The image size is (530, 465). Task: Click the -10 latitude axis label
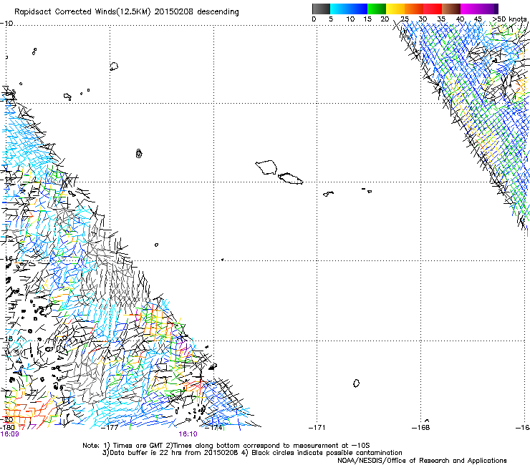point(6,24)
